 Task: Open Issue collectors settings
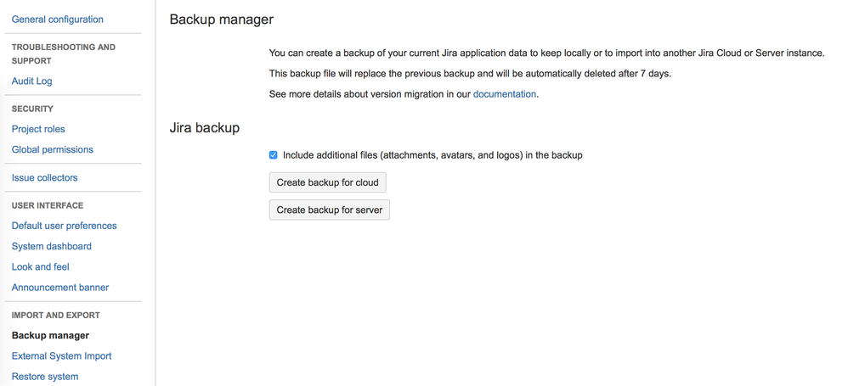click(x=44, y=177)
